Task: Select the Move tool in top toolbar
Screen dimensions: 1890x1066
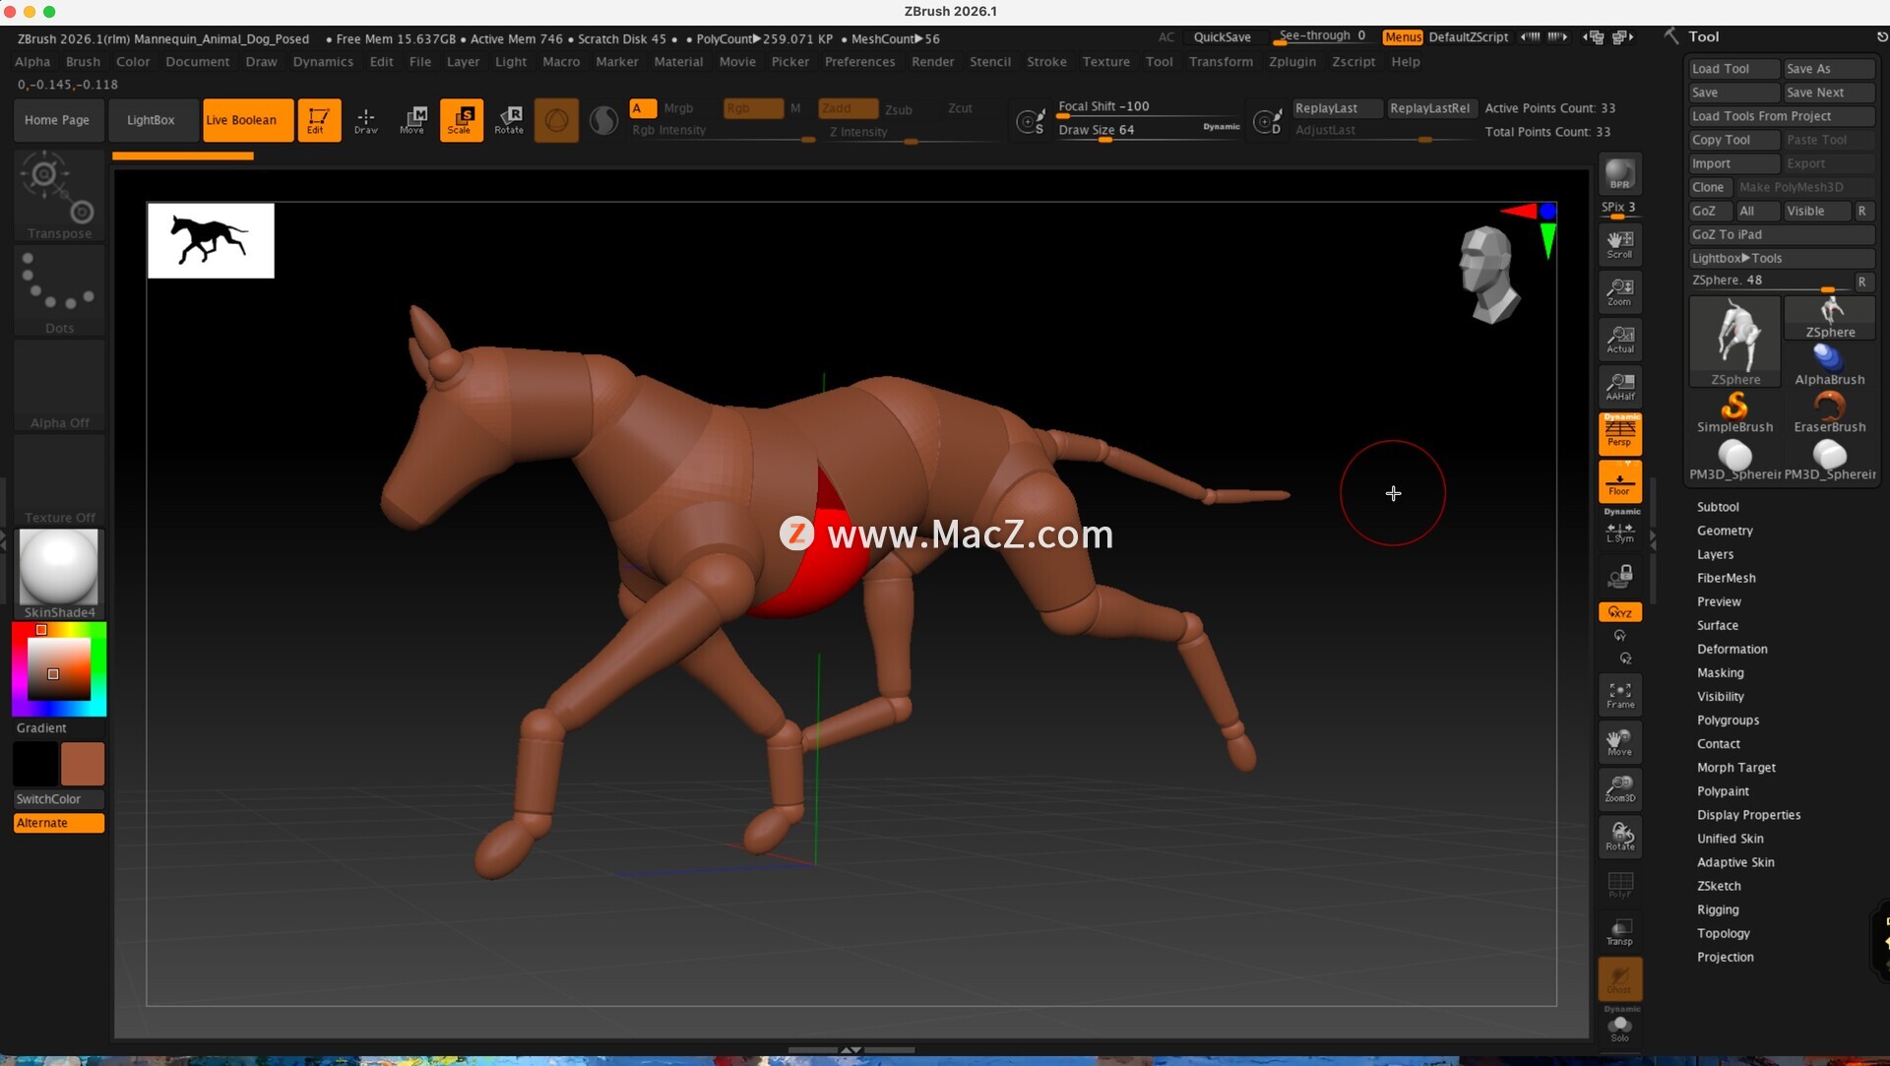Action: 412,120
